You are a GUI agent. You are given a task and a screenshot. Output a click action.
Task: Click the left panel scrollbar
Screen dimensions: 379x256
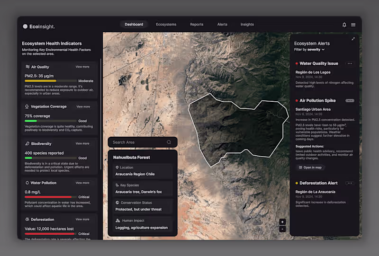point(101,114)
